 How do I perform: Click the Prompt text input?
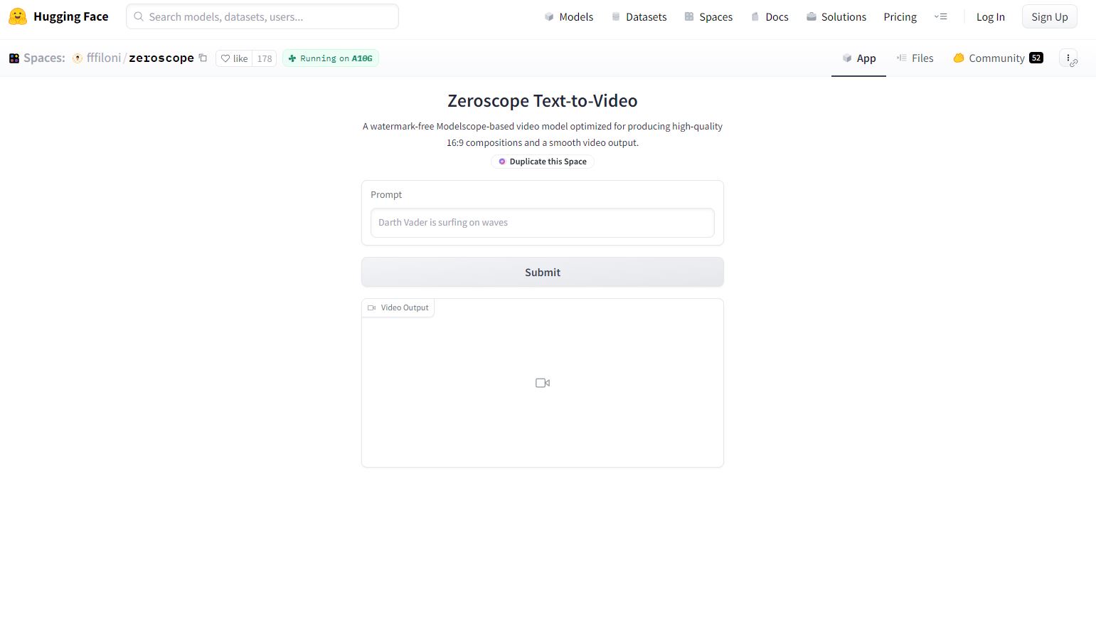[543, 223]
